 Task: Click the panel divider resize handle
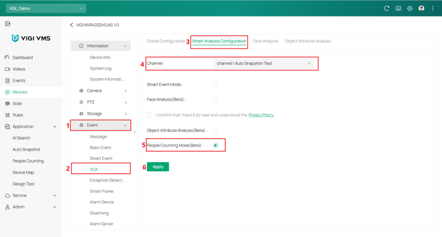click(x=135, y=132)
